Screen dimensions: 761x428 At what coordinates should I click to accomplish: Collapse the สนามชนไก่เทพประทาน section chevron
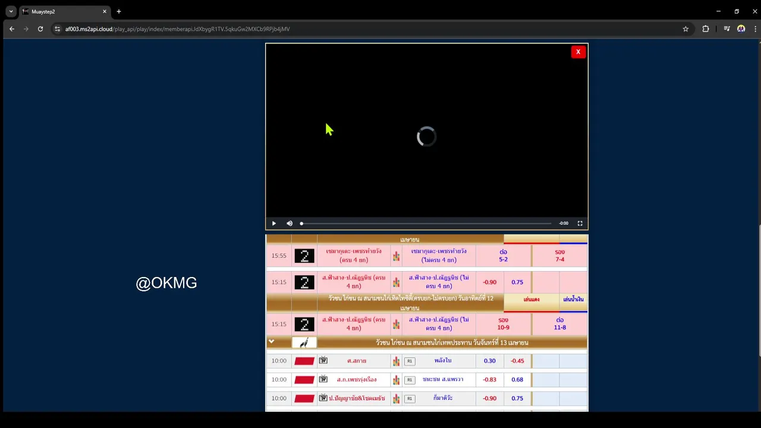[x=271, y=342]
